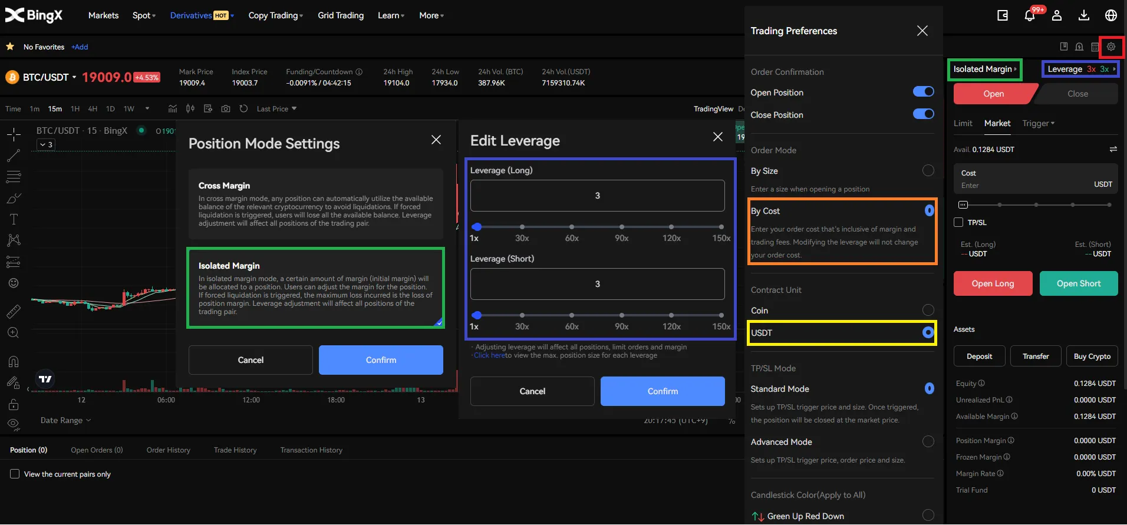The height and width of the screenshot is (525, 1127).
Task: Click the trading settings gear icon
Action: tap(1111, 47)
